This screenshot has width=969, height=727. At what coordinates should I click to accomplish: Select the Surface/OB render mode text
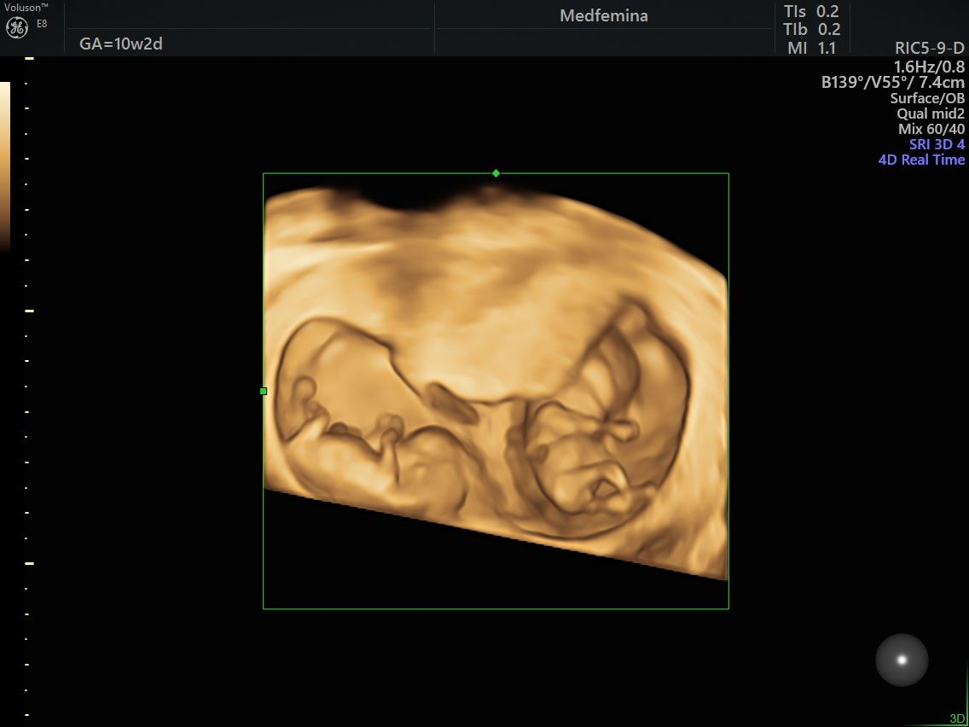click(x=927, y=98)
